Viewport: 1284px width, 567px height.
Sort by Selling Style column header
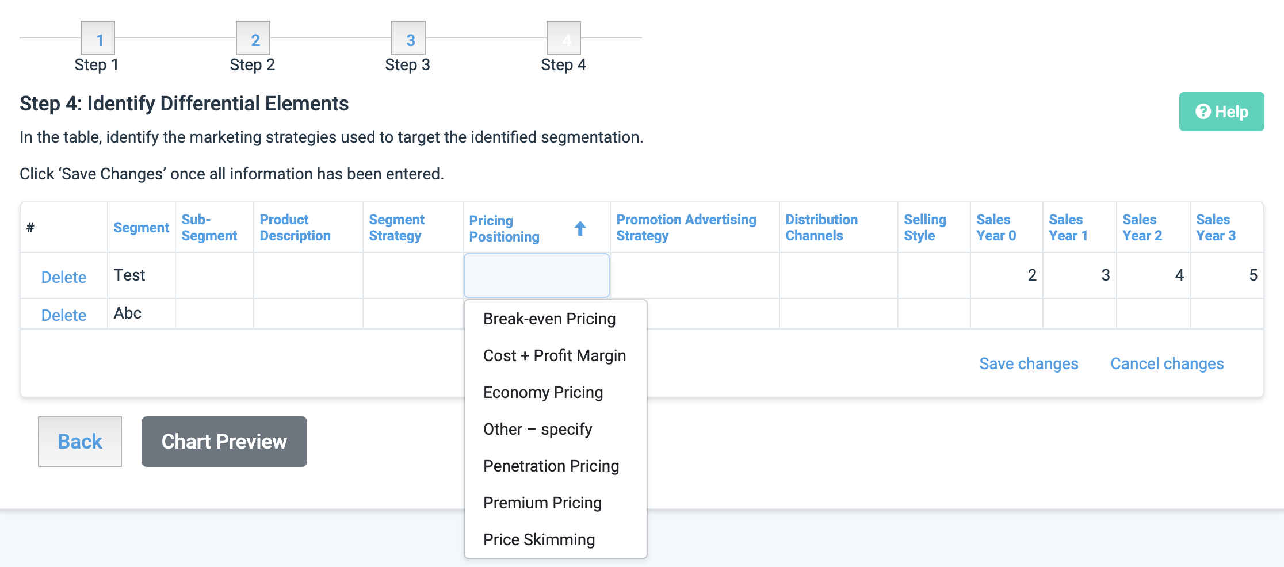pos(925,228)
